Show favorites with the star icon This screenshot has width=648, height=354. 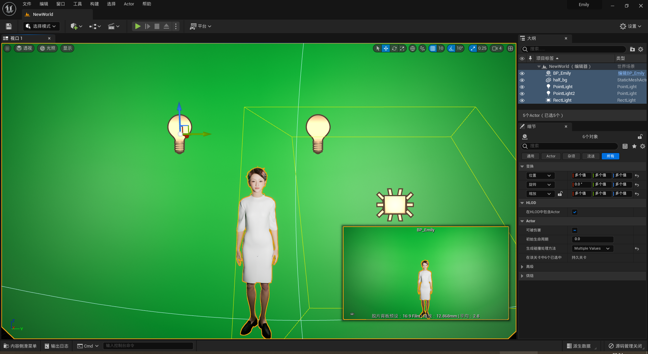point(634,146)
